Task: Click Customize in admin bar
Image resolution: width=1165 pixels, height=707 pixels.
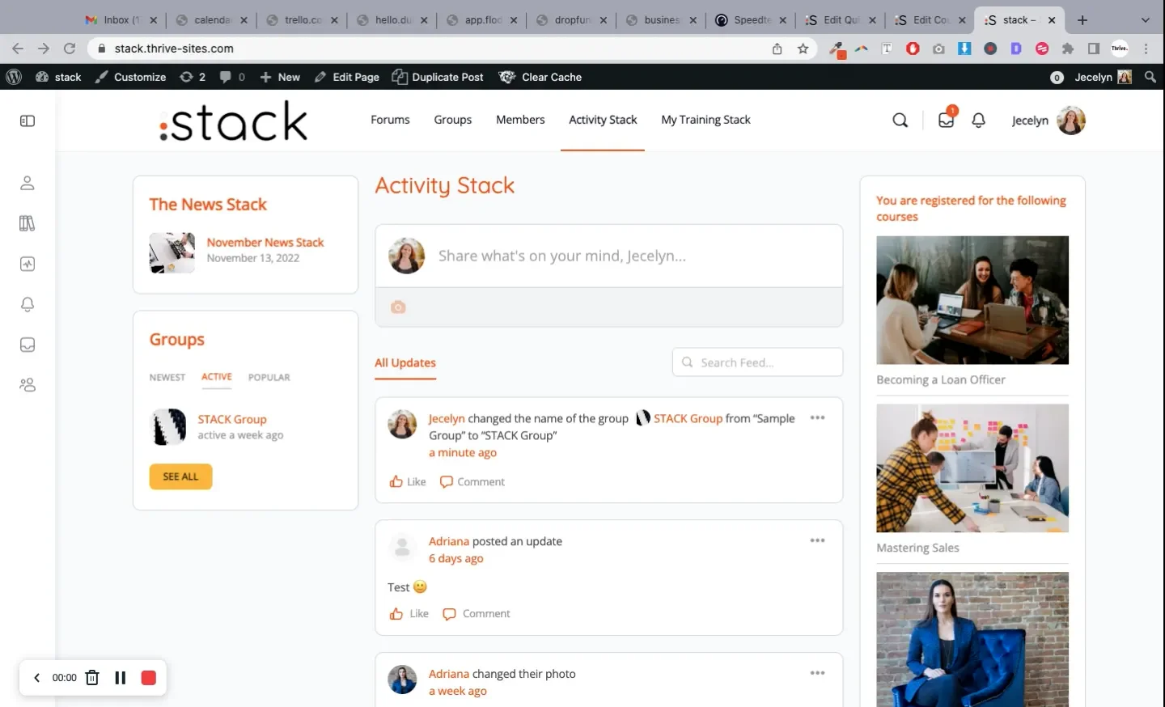Action: pos(130,77)
